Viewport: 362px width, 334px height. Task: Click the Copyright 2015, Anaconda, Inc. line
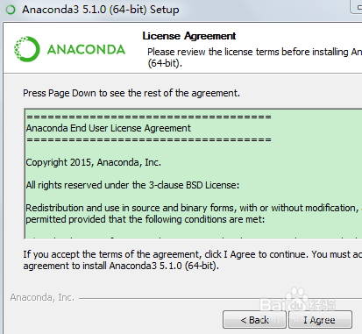point(94,162)
